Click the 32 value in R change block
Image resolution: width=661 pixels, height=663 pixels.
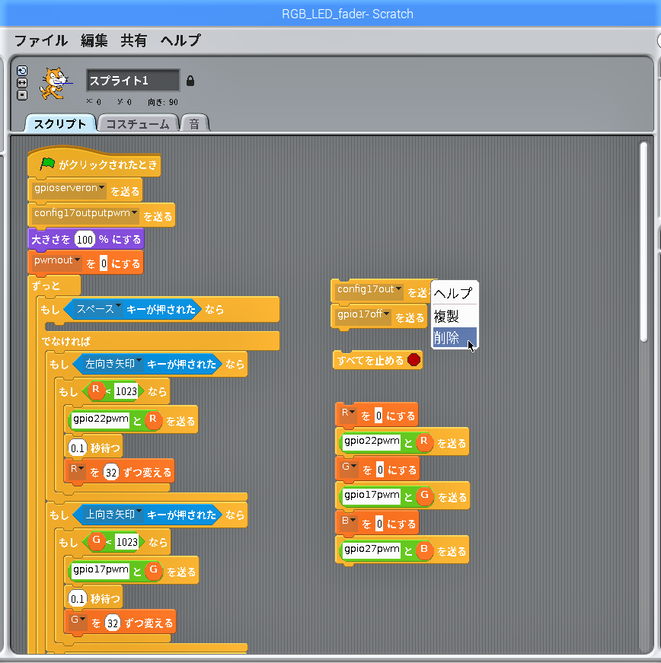(111, 472)
